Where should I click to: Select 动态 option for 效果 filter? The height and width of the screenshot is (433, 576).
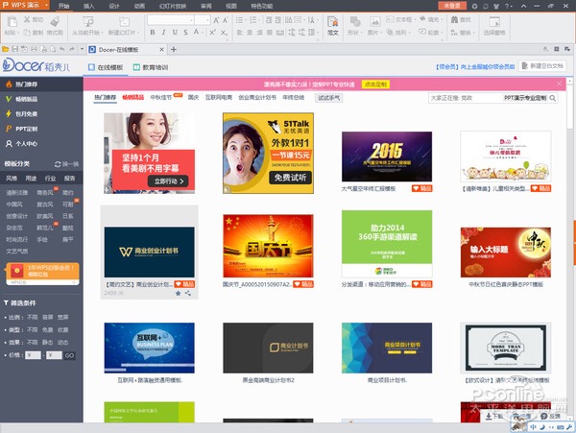pyautogui.click(x=62, y=343)
